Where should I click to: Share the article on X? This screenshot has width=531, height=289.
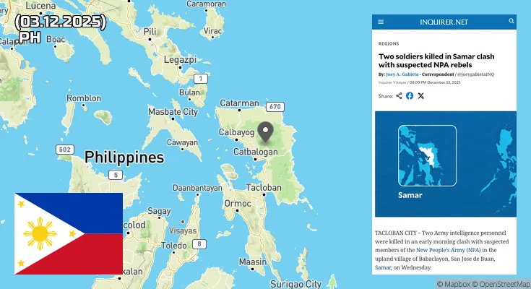click(x=420, y=96)
